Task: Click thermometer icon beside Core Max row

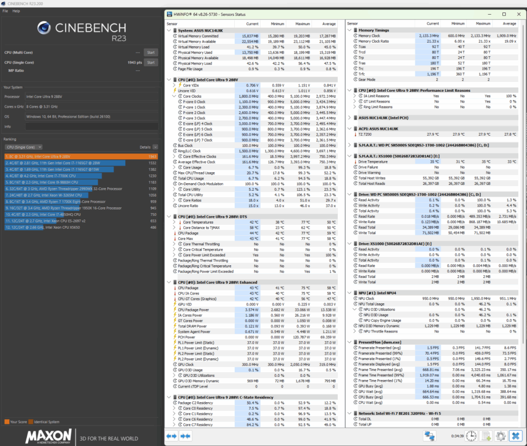Action: click(x=174, y=238)
